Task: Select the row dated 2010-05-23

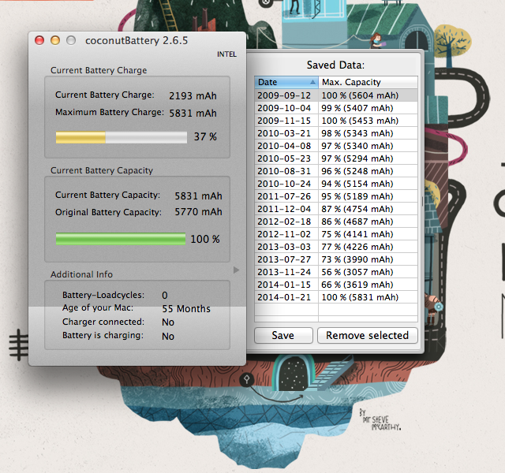Action: point(336,158)
